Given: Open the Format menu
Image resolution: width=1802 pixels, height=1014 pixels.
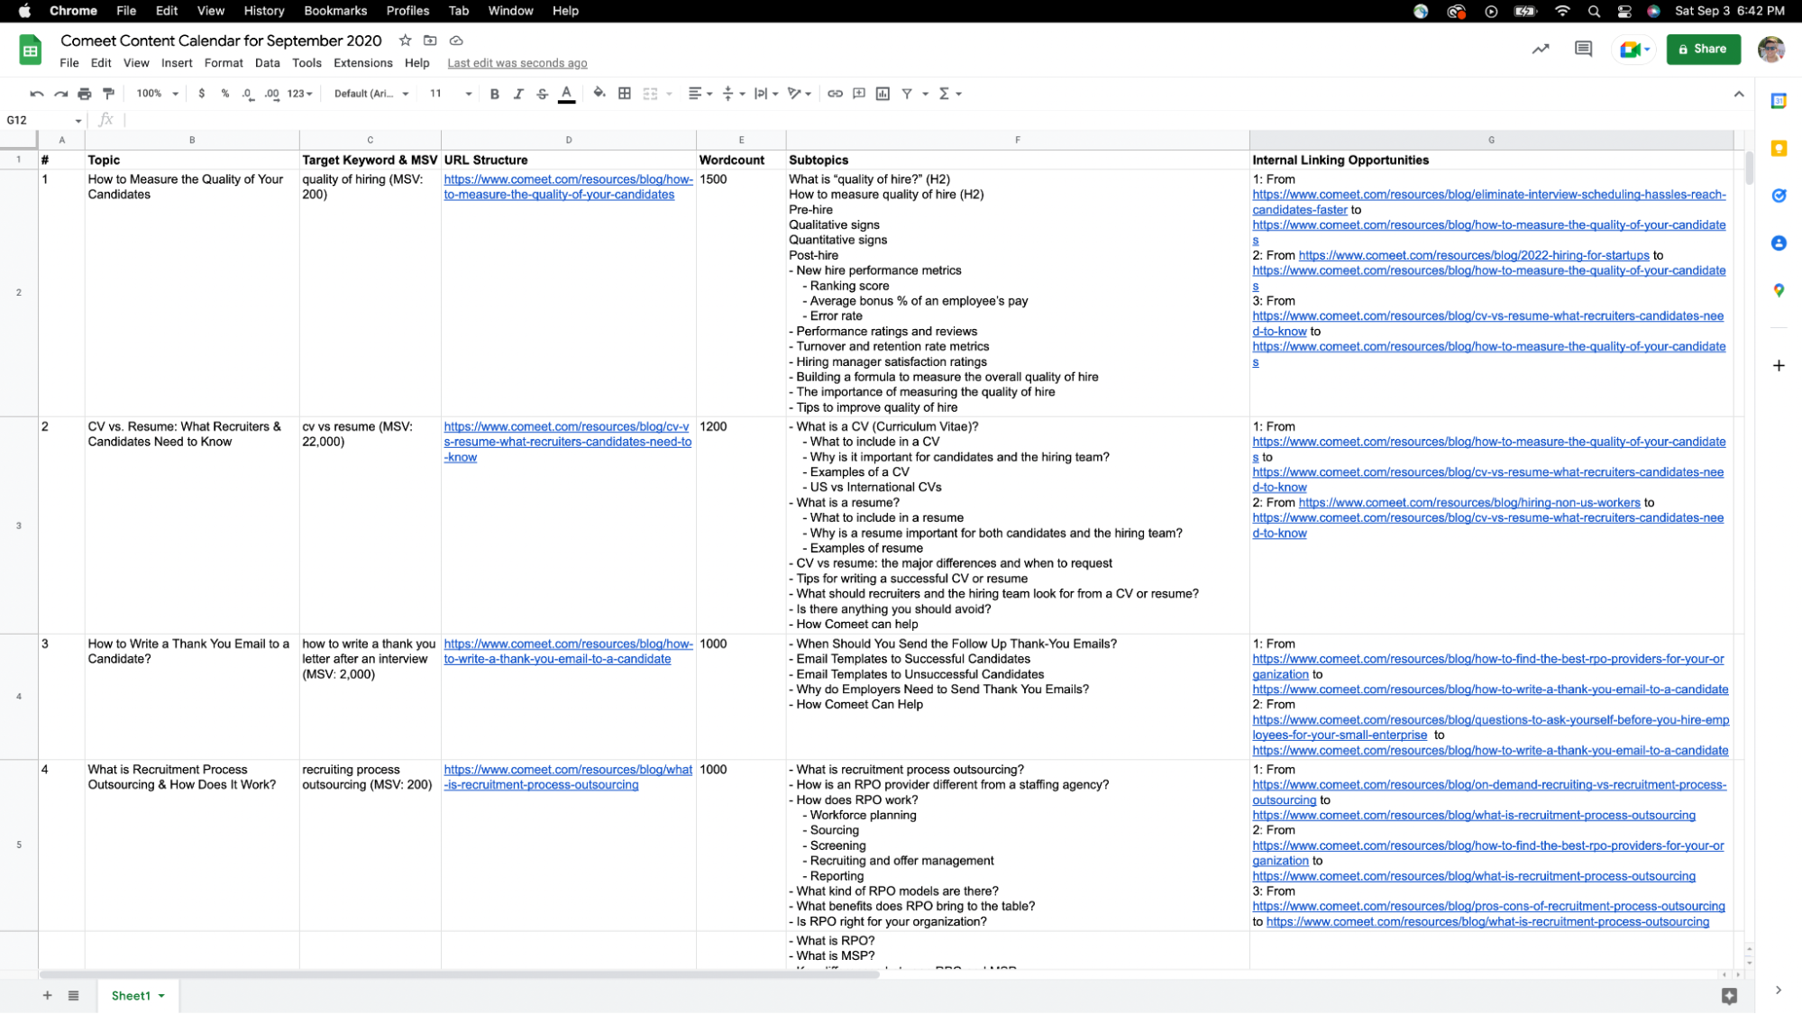Looking at the screenshot, I should [224, 63].
